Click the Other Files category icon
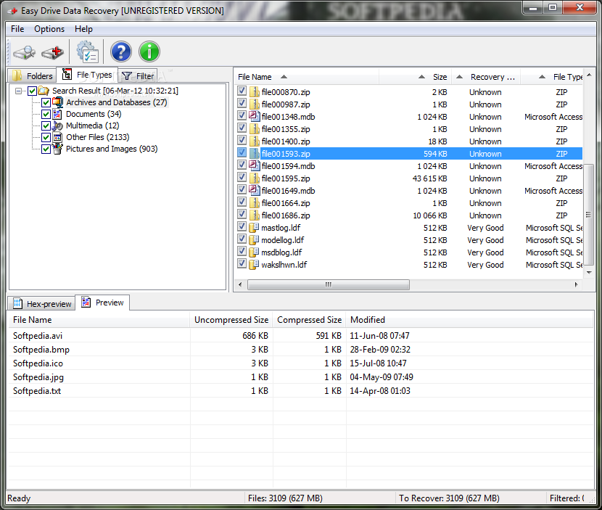The height and width of the screenshot is (510, 602). (x=57, y=137)
